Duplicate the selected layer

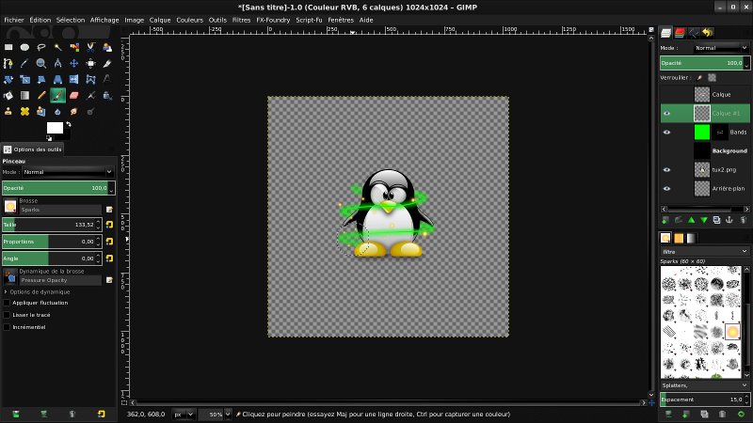click(716, 220)
